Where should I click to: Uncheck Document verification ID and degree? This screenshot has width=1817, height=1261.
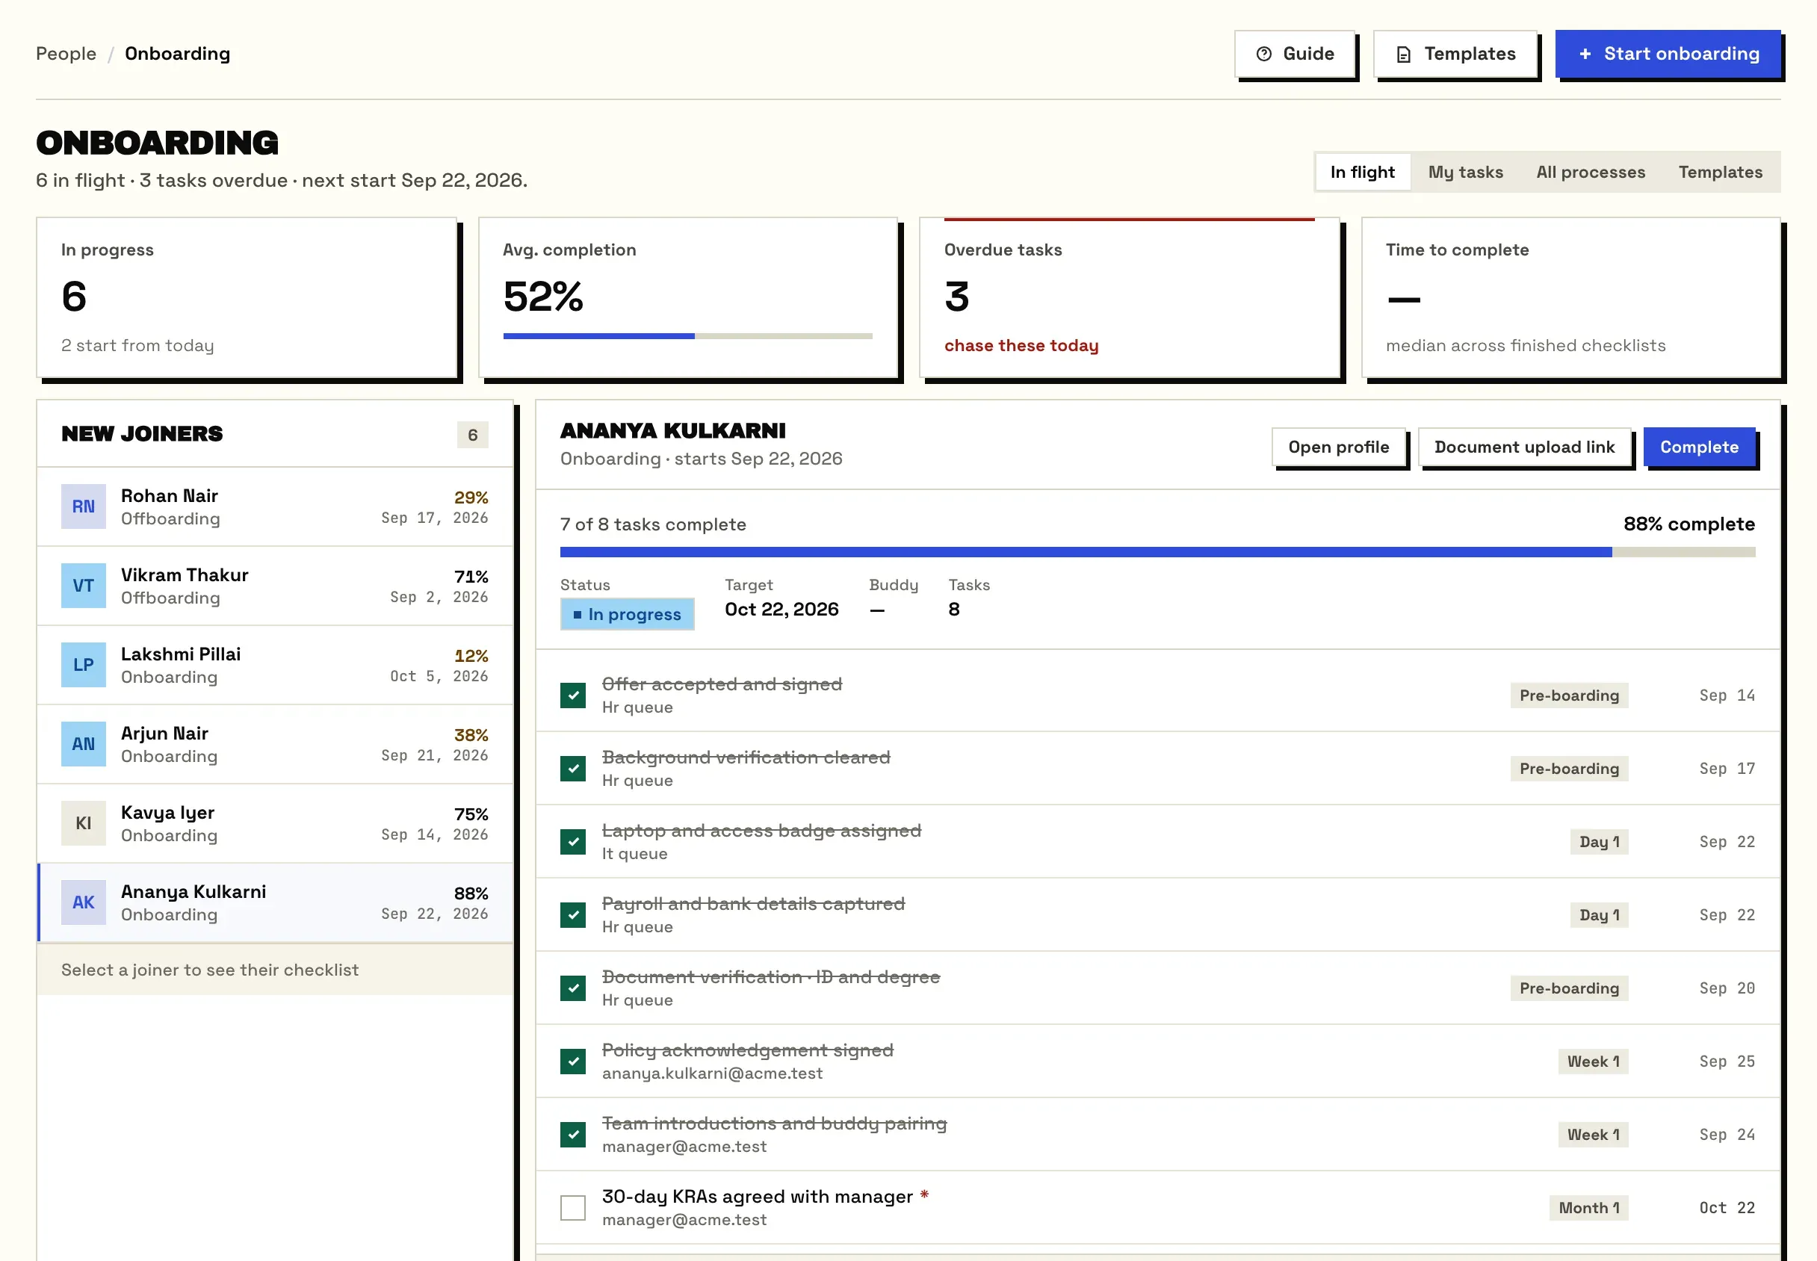[573, 988]
